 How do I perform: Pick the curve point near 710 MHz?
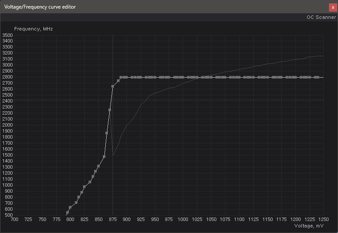click(76, 203)
